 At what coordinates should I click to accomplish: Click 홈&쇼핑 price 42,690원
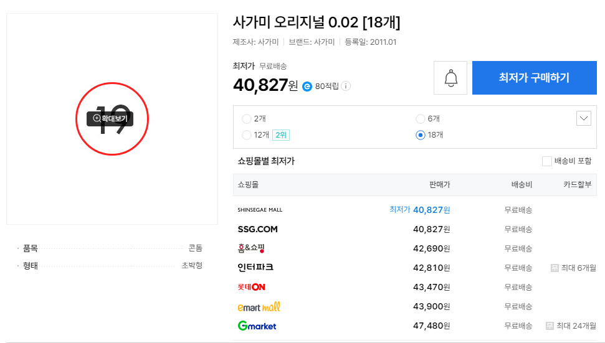(x=431, y=248)
